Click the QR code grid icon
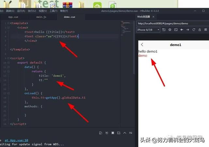The height and width of the screenshot is (147, 209). pos(206,30)
